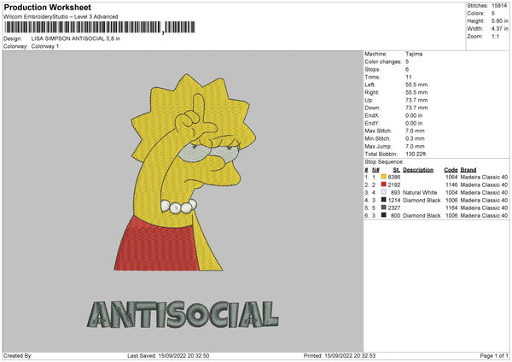Click the 'Page 1 of 1' footer text
Viewport: 512px width, 362px height.
coord(494,355)
